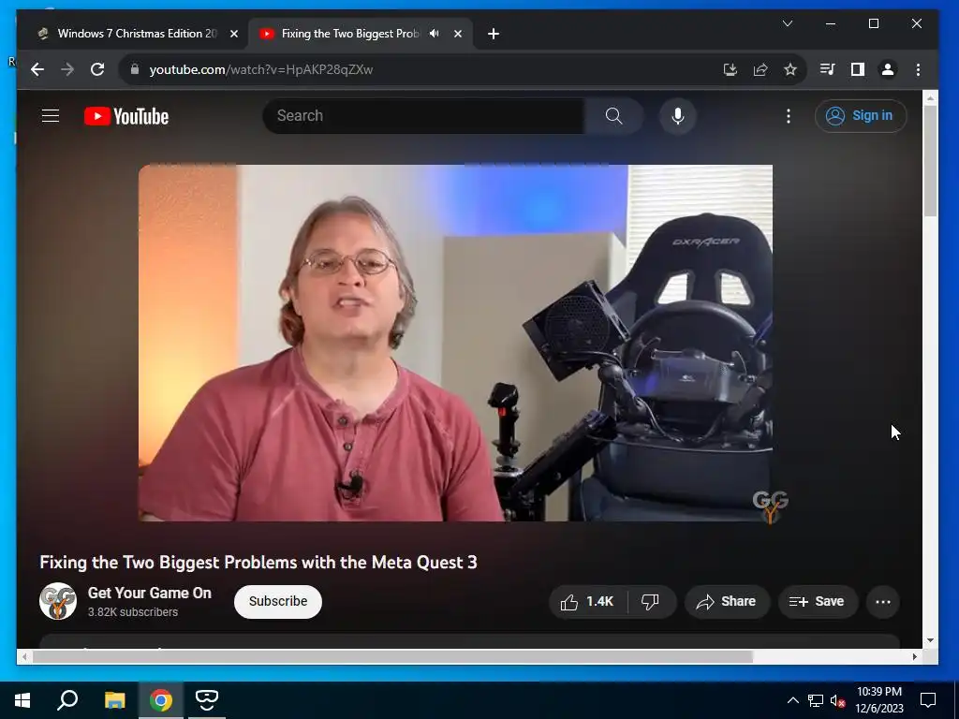Bookmark this page with star icon
959x719 pixels.
(x=790, y=69)
